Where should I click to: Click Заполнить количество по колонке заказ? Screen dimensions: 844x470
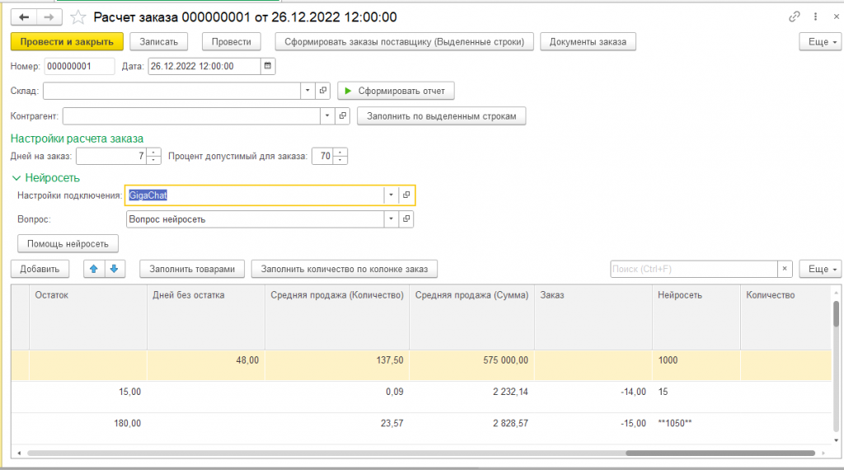pos(345,269)
